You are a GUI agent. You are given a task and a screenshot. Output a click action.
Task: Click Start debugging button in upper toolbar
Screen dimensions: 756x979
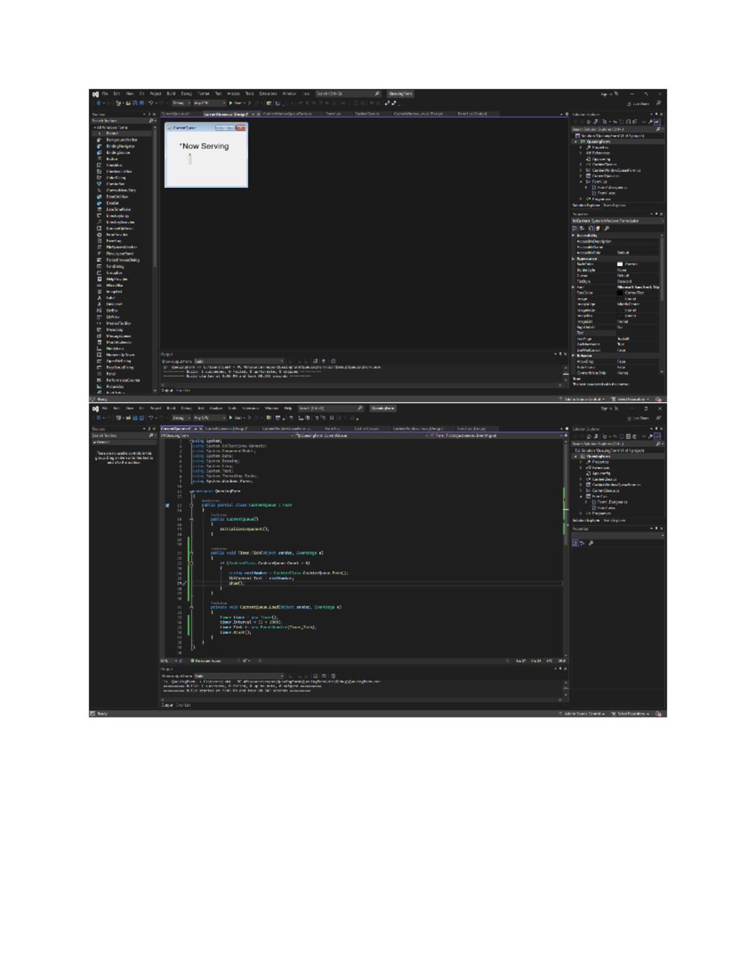236,103
